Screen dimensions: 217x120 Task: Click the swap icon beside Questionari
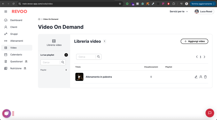tap(26, 61)
